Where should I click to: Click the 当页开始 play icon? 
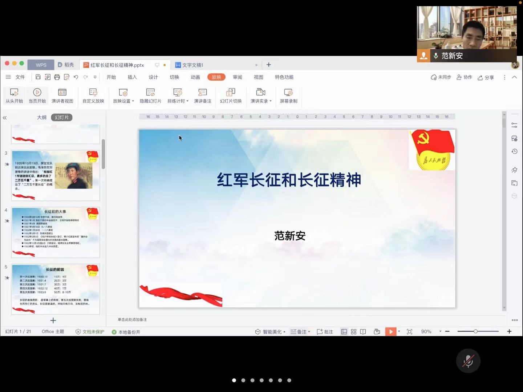point(37,93)
